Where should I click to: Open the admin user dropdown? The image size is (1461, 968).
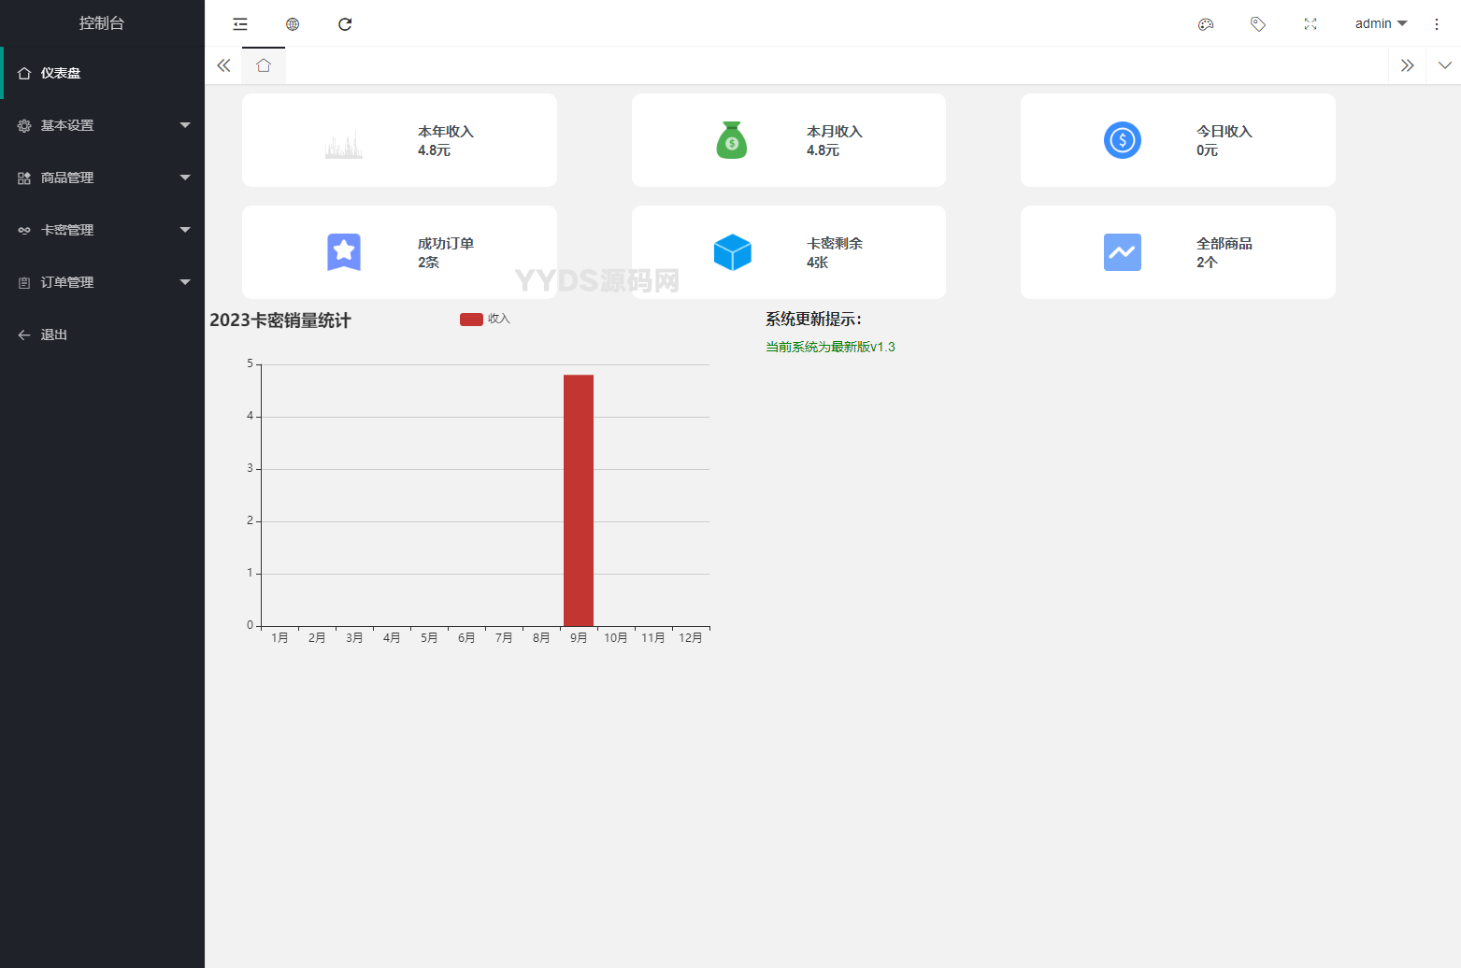[x=1381, y=24]
